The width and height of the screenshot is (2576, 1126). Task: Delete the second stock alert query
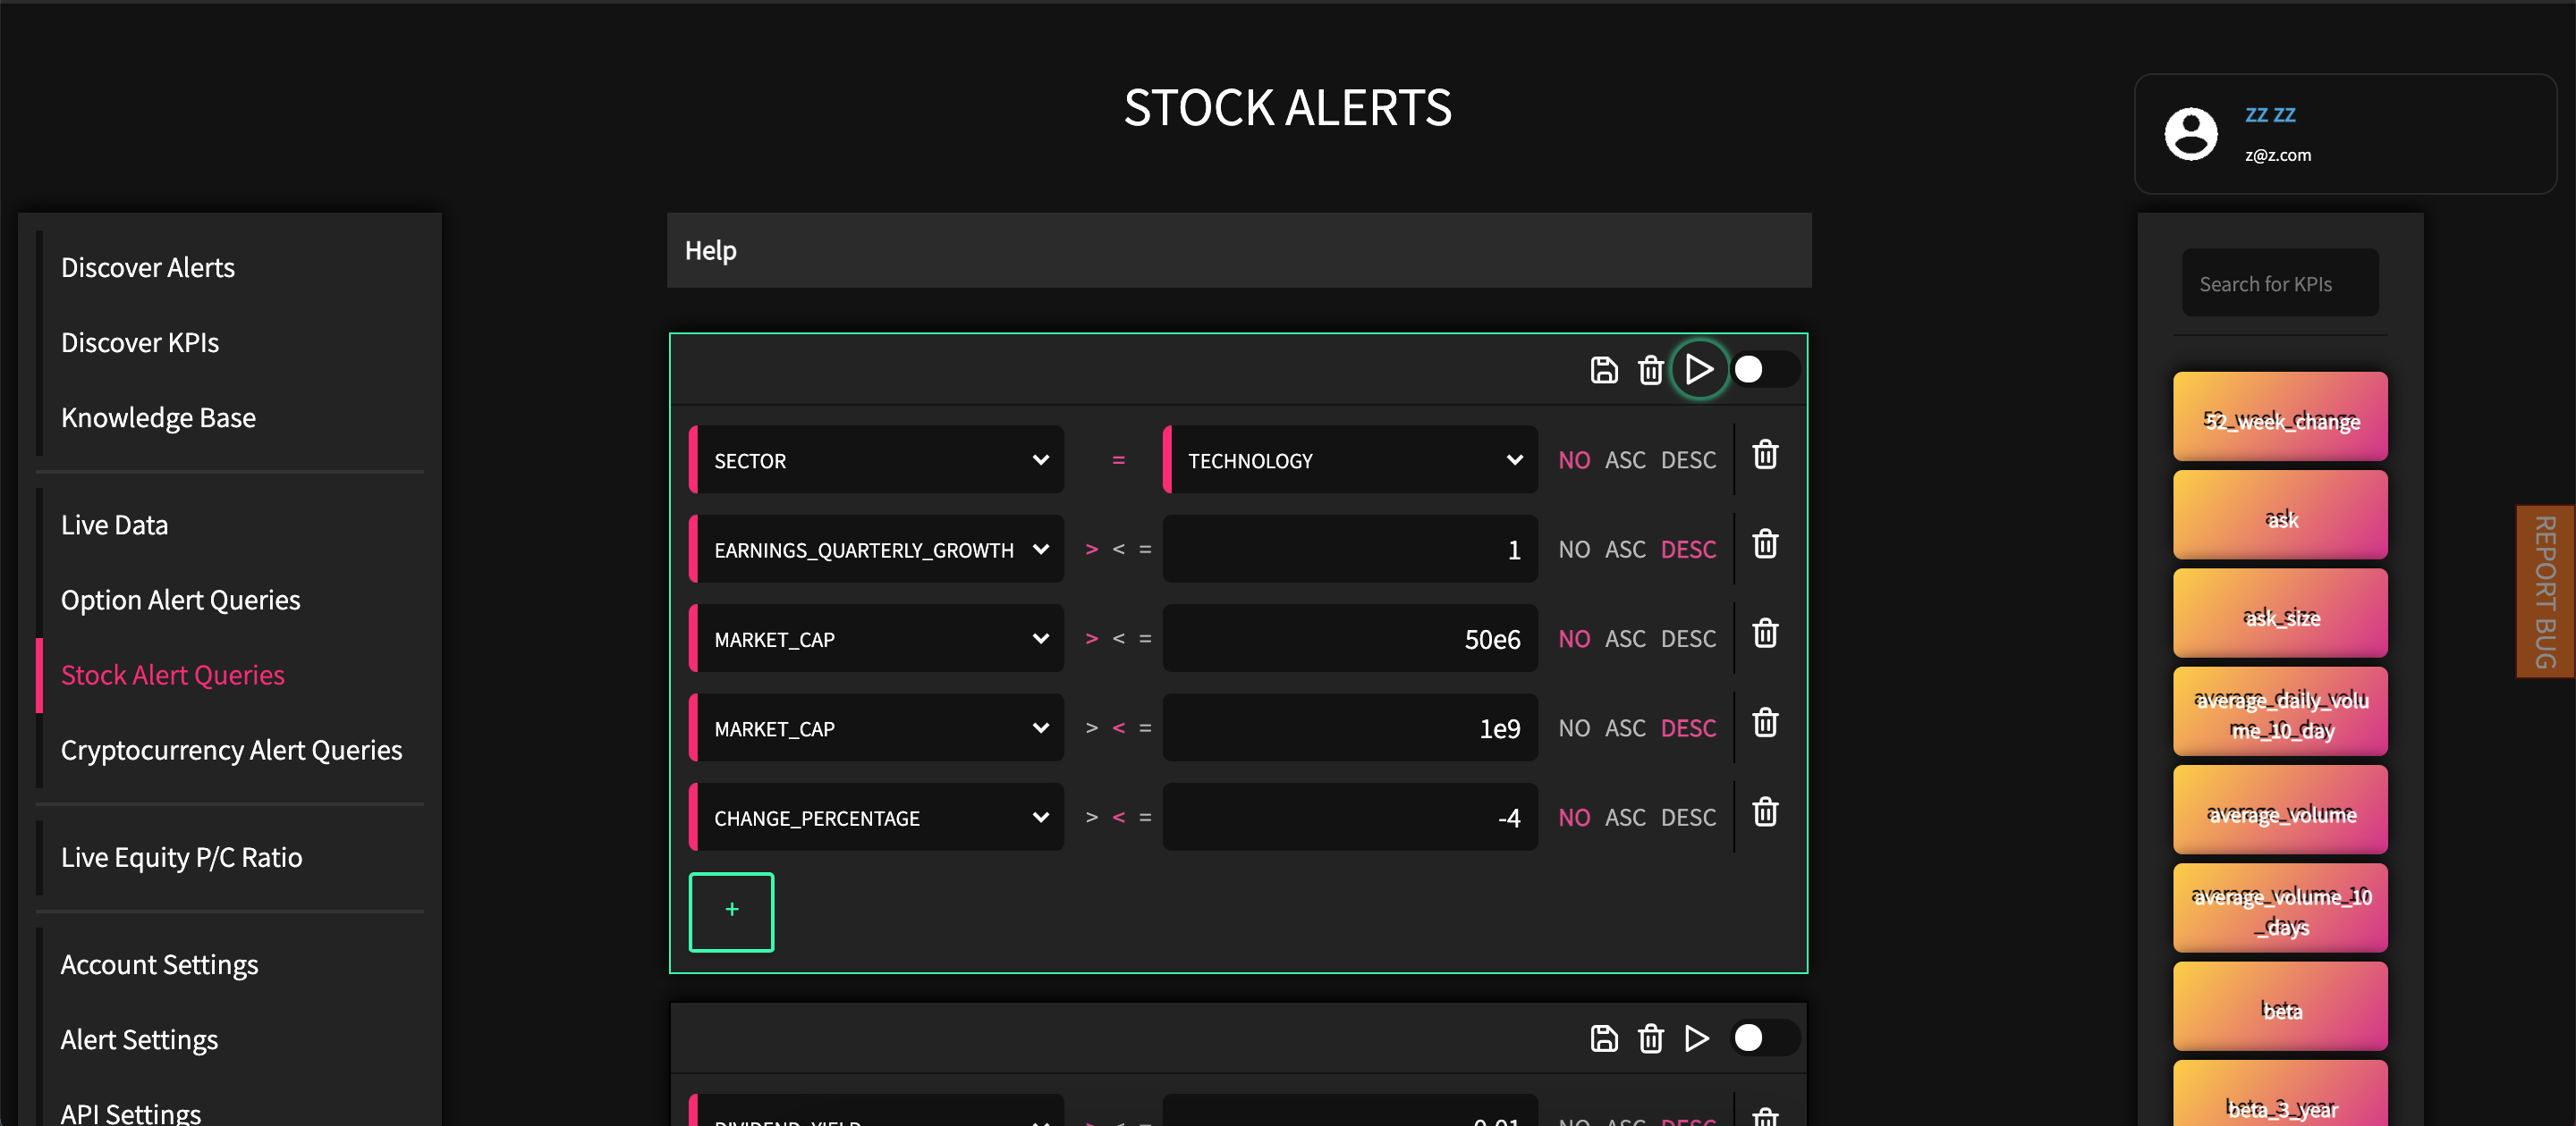pyautogui.click(x=1651, y=1038)
